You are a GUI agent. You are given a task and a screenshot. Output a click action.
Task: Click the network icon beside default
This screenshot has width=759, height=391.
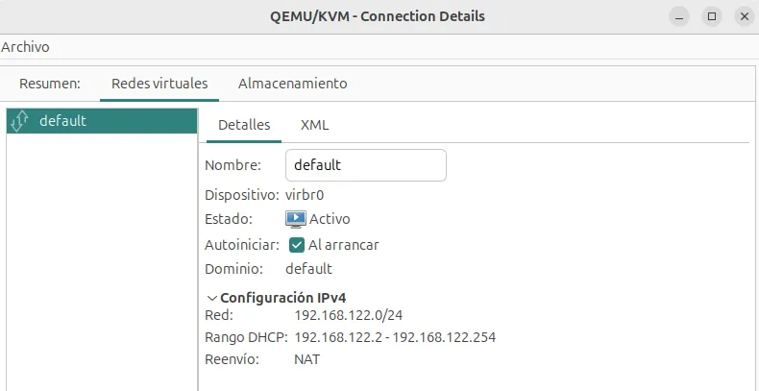point(18,121)
